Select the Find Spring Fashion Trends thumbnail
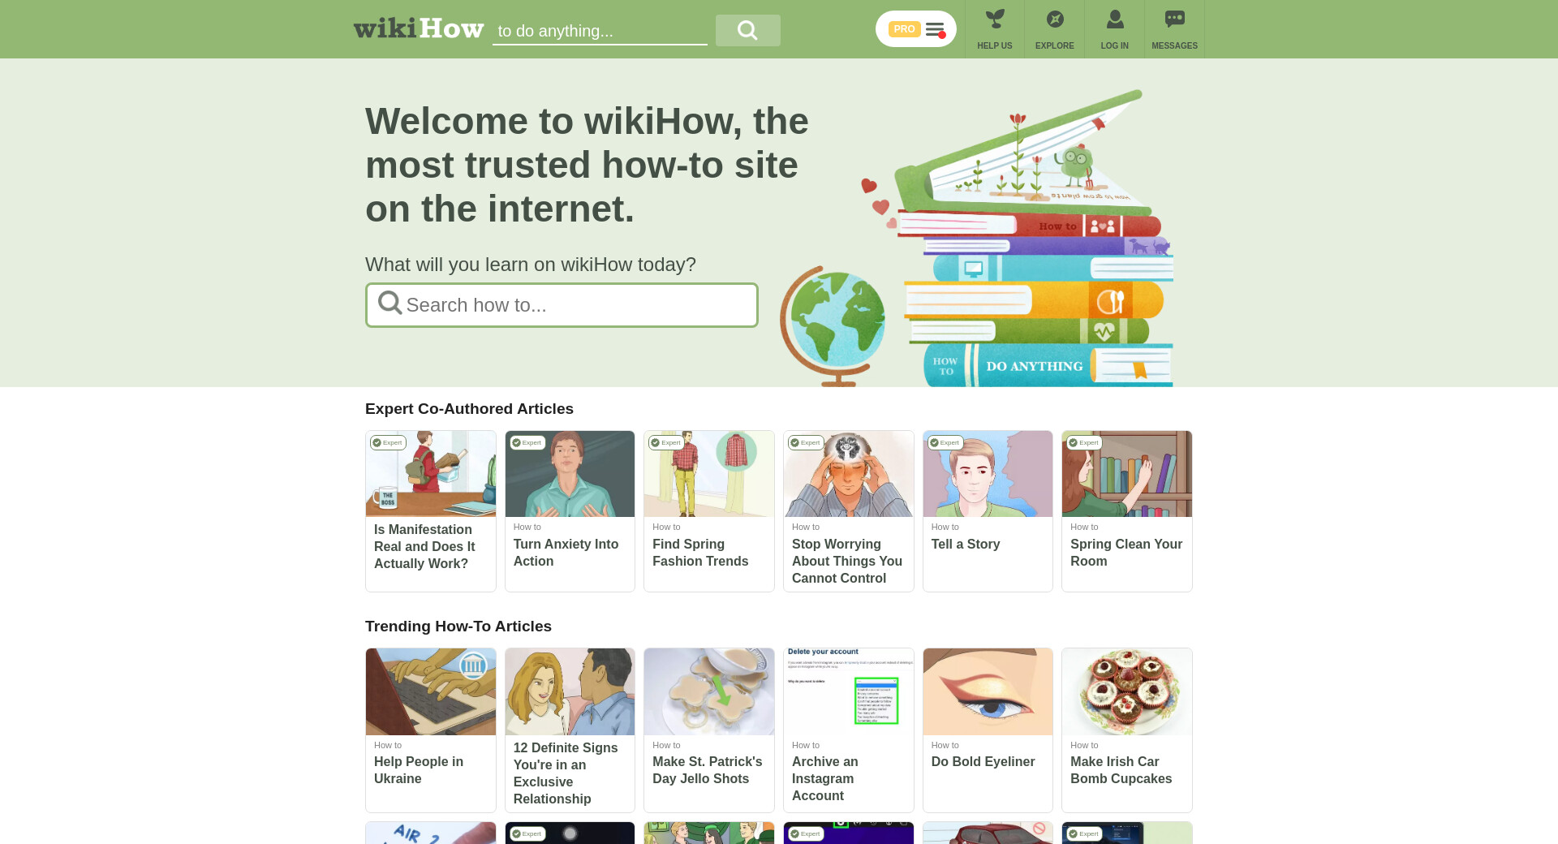Image resolution: width=1558 pixels, height=844 pixels. coord(709,474)
